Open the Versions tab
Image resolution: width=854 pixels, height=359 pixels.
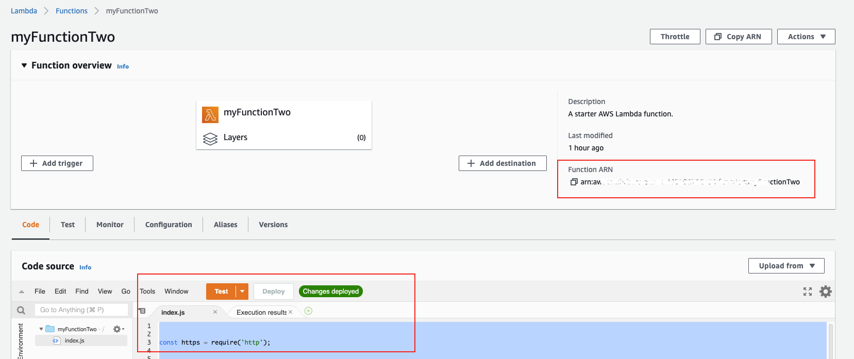273,225
